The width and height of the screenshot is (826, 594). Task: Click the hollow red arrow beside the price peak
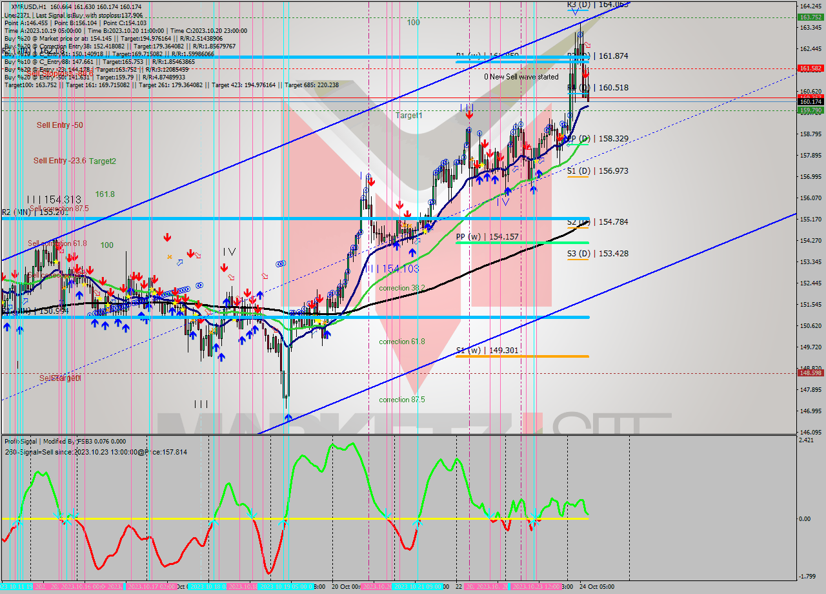click(x=587, y=46)
